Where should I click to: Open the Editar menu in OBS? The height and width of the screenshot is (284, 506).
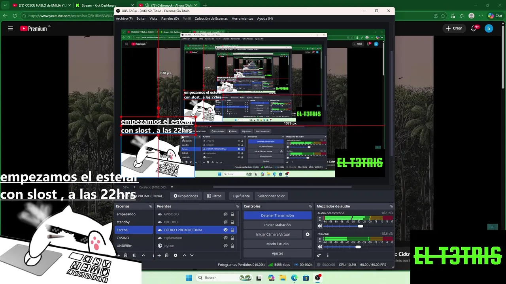click(x=141, y=19)
